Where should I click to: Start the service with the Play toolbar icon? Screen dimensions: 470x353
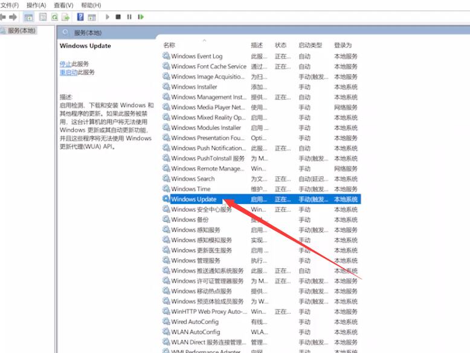click(x=108, y=17)
